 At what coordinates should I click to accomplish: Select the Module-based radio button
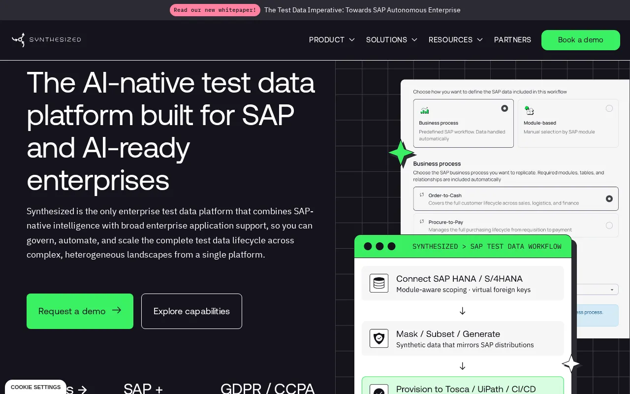click(609, 108)
